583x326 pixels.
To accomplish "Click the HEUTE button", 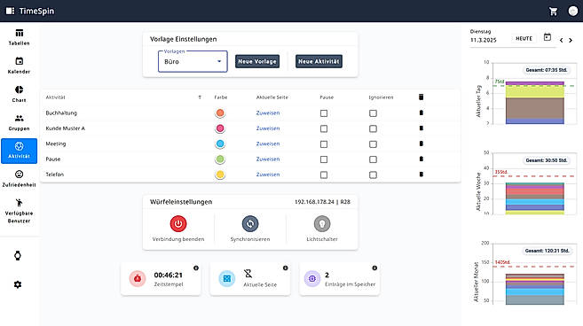I will (524, 39).
